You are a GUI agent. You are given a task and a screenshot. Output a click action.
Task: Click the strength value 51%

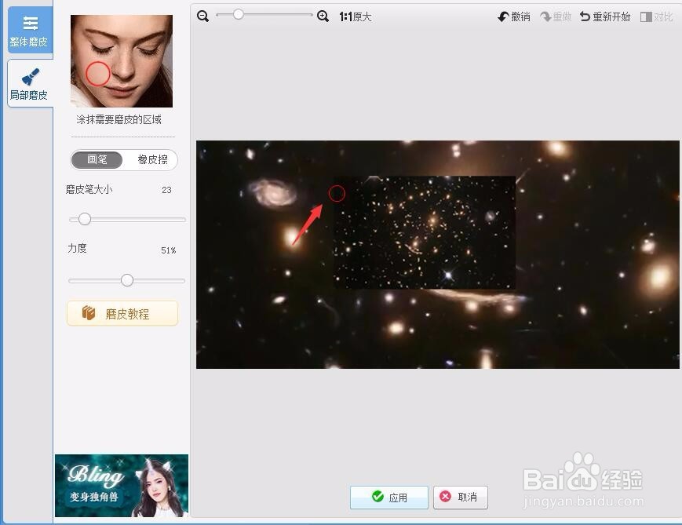coord(168,250)
